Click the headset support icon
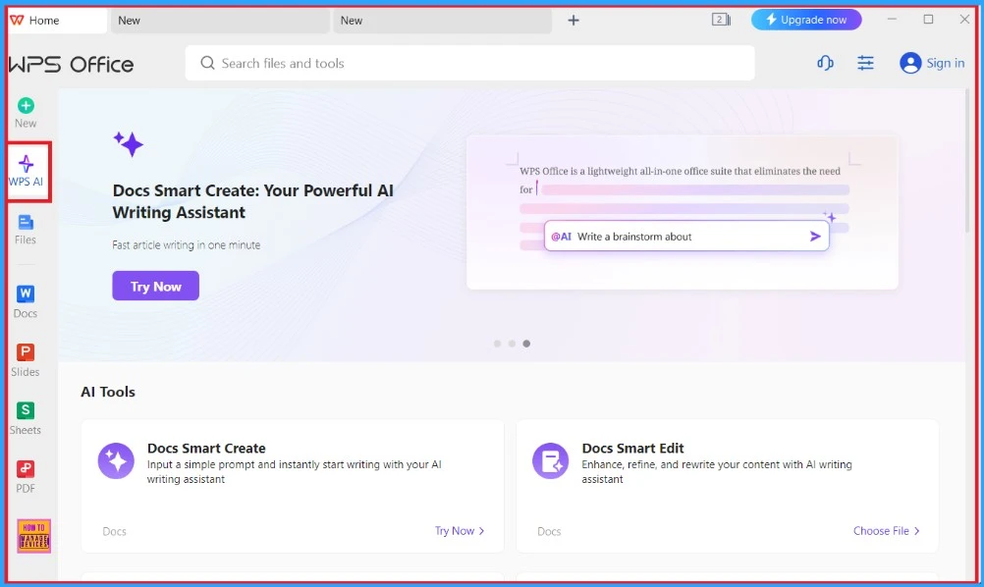 pyautogui.click(x=825, y=63)
